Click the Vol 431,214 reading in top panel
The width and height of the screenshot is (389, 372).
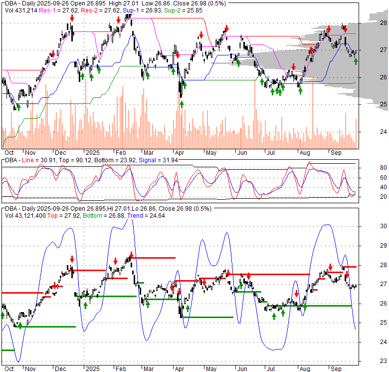coord(21,10)
